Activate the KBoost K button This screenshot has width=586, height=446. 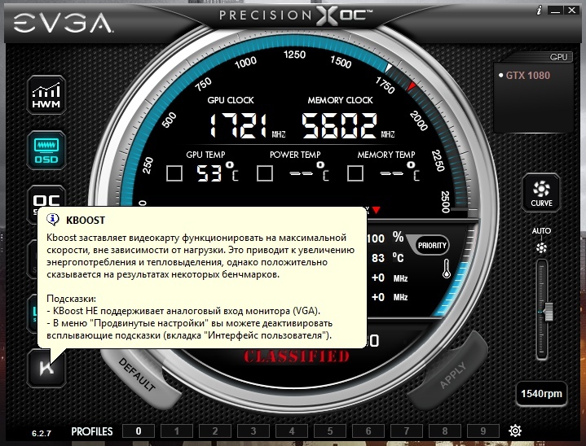point(46,368)
